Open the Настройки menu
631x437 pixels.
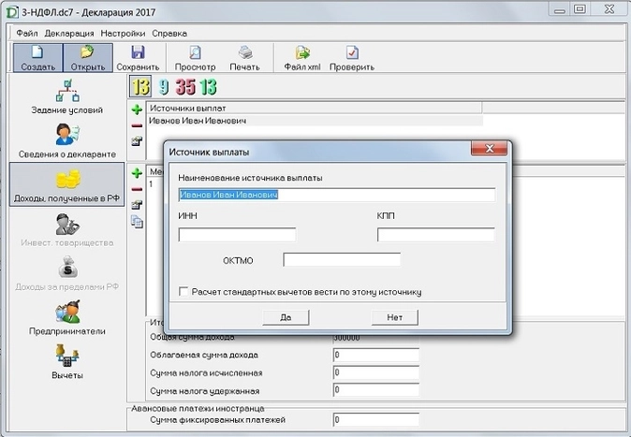click(123, 34)
